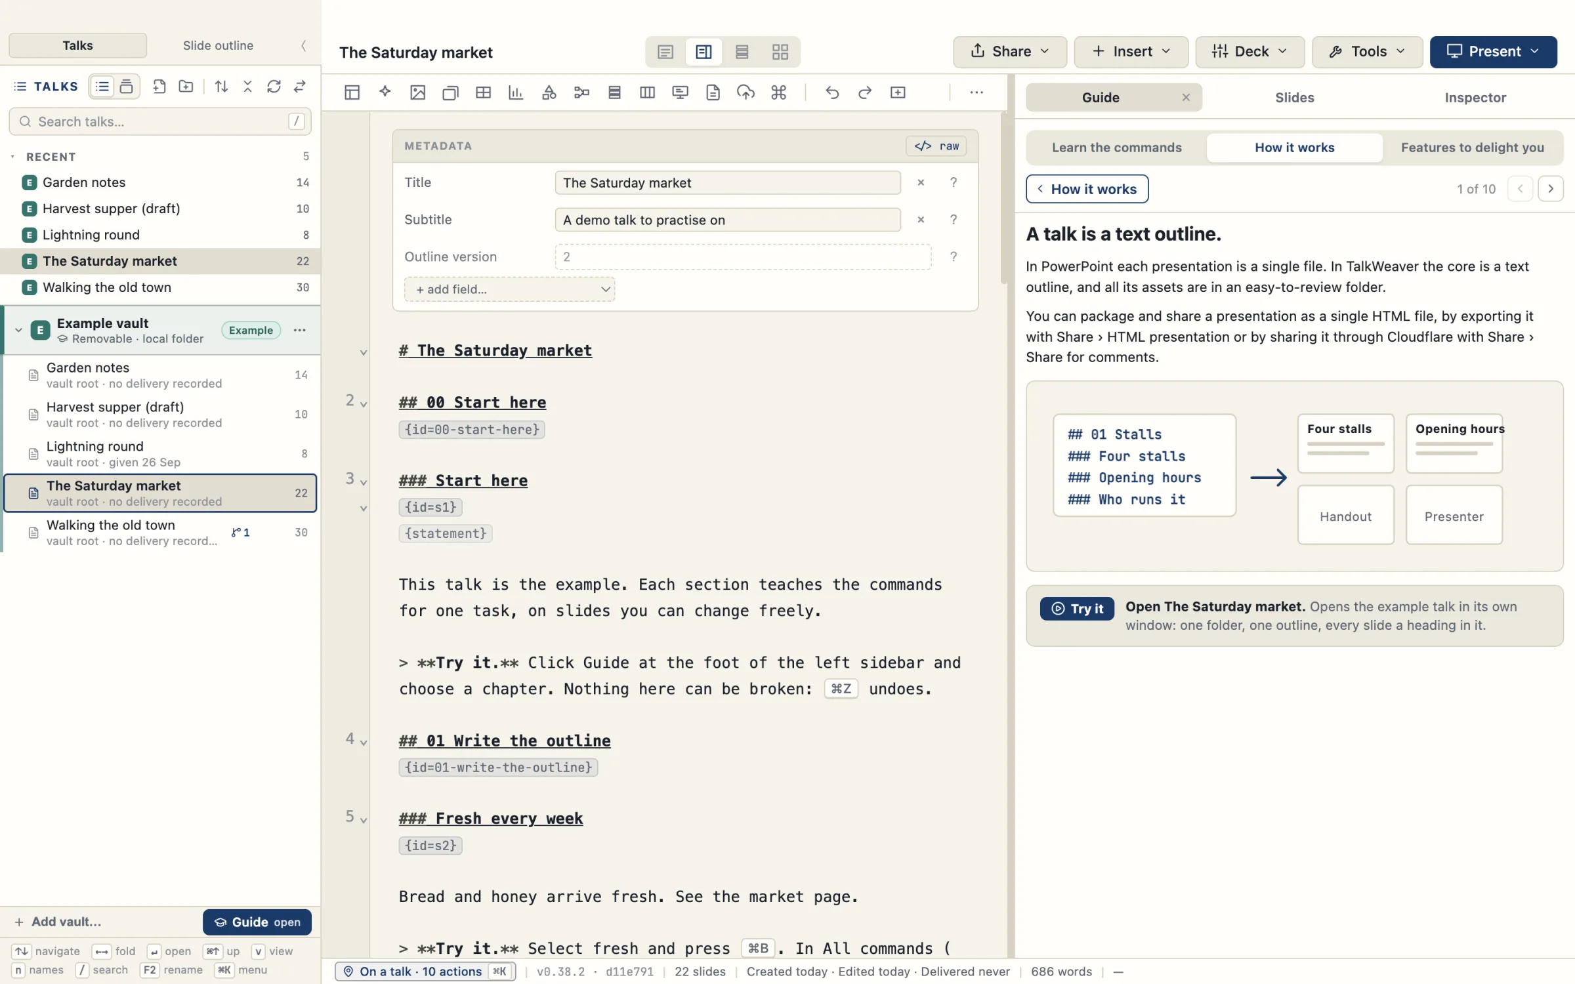Click the sort arrows icon in Talks toolbar
The height and width of the screenshot is (984, 1575).
(221, 86)
